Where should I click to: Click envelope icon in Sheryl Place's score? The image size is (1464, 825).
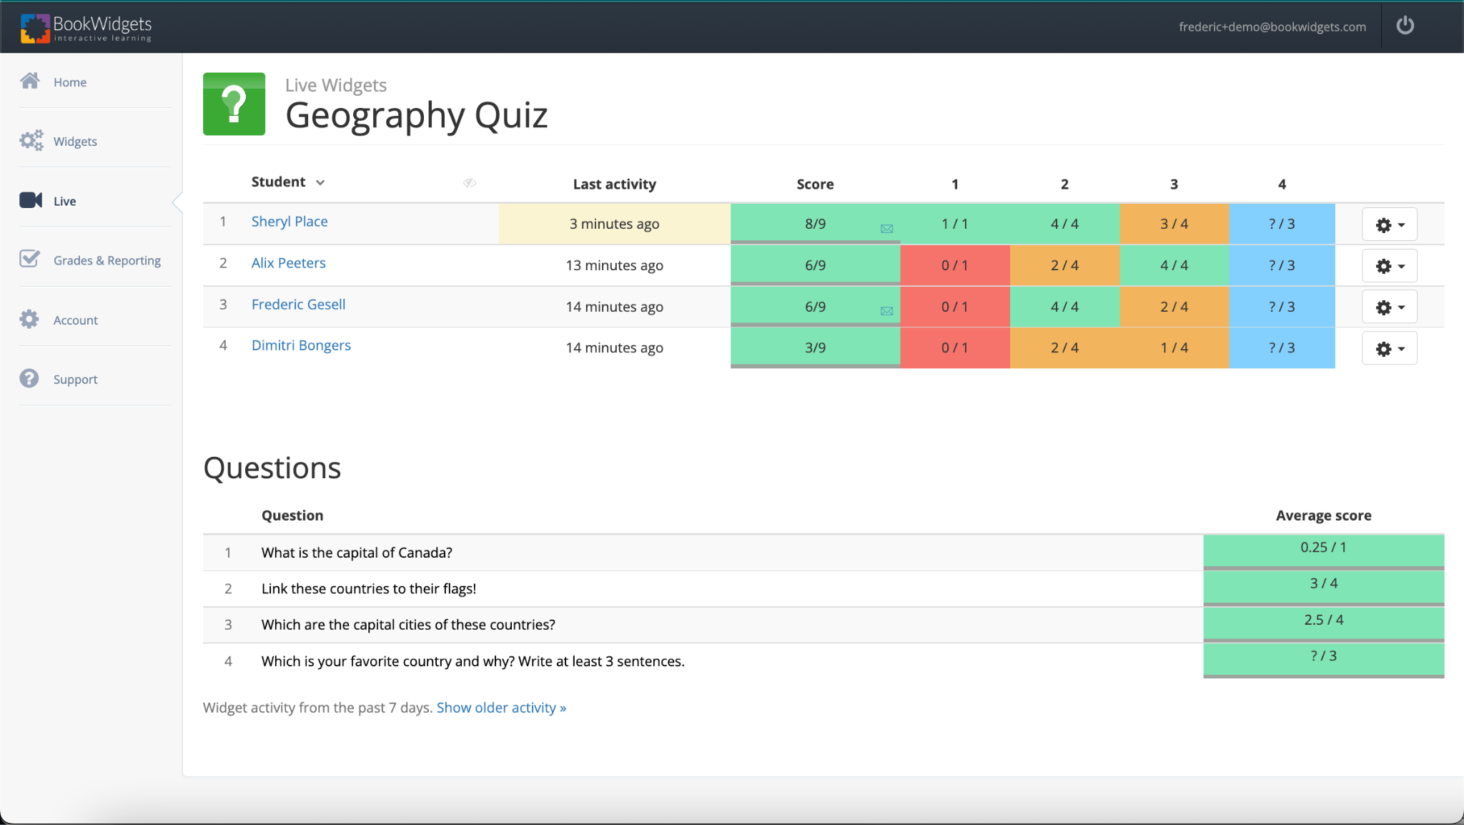click(886, 229)
